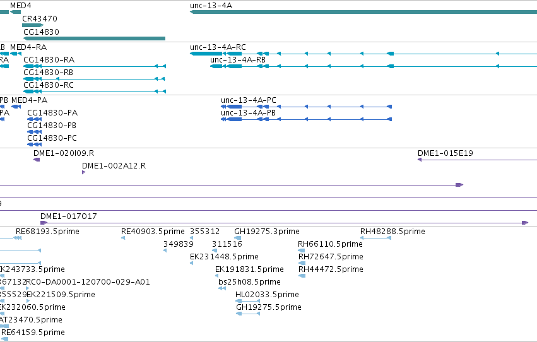Select the CG14830-PB coding sequence

[34, 132]
